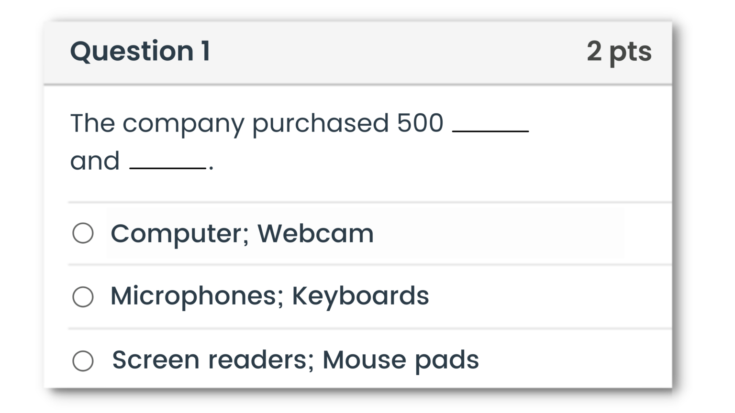
Task: Click the word "Keyboards" in second option
Action: click(360, 296)
